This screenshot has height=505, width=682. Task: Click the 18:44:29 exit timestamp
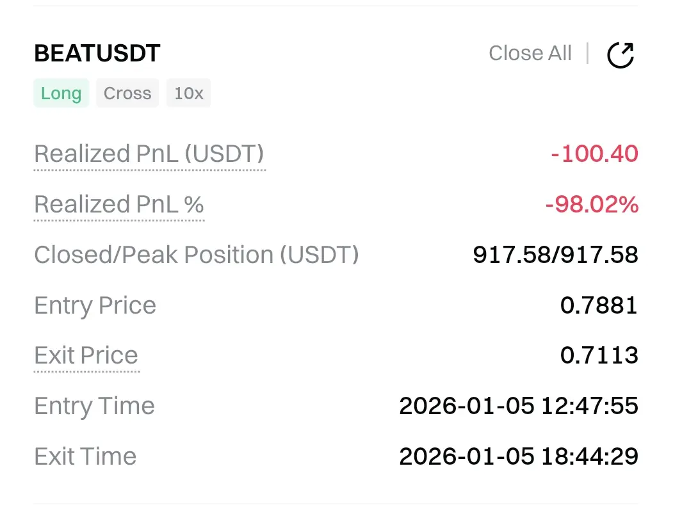click(x=589, y=457)
